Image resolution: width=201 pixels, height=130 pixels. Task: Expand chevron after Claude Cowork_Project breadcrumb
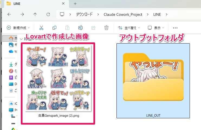[148, 14]
